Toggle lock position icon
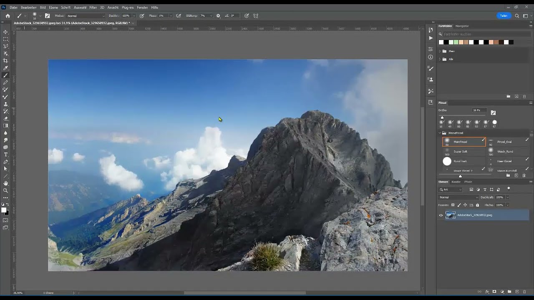Image resolution: width=534 pixels, height=300 pixels. (465, 205)
